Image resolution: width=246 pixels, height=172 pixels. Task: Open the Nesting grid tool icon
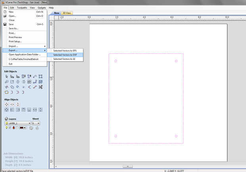pos(40,82)
